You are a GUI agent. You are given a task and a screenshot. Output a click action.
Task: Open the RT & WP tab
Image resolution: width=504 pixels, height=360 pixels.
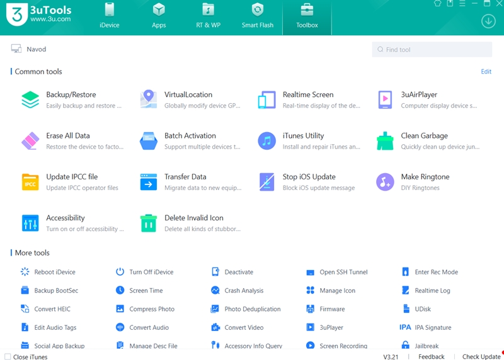[x=209, y=15]
